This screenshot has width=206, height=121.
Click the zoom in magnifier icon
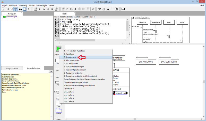tap(52, 9)
